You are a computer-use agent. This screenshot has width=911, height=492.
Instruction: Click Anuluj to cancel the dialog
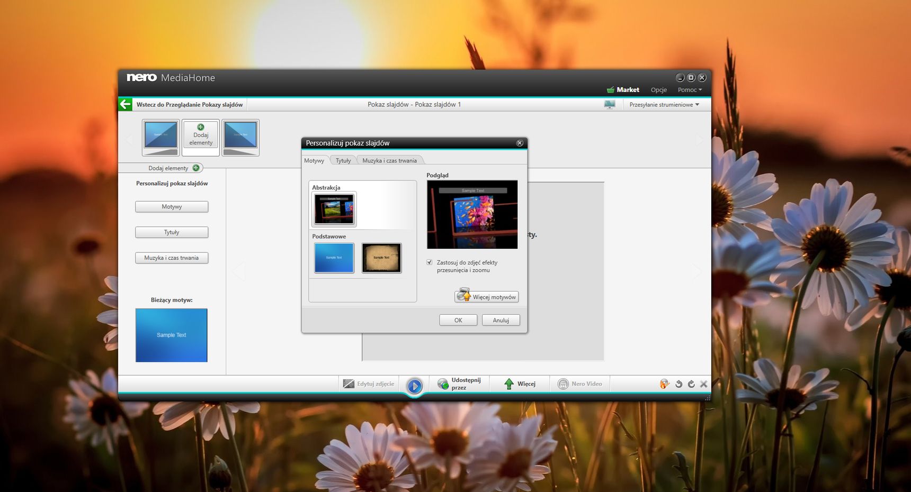tap(501, 320)
